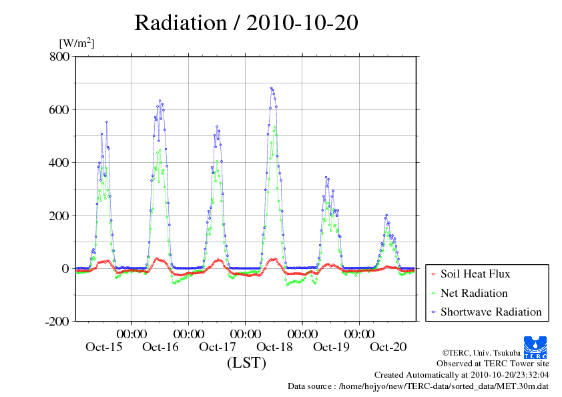Select the 'Shortwave Radiation' legend label
The image size is (562, 397).
click(x=491, y=312)
